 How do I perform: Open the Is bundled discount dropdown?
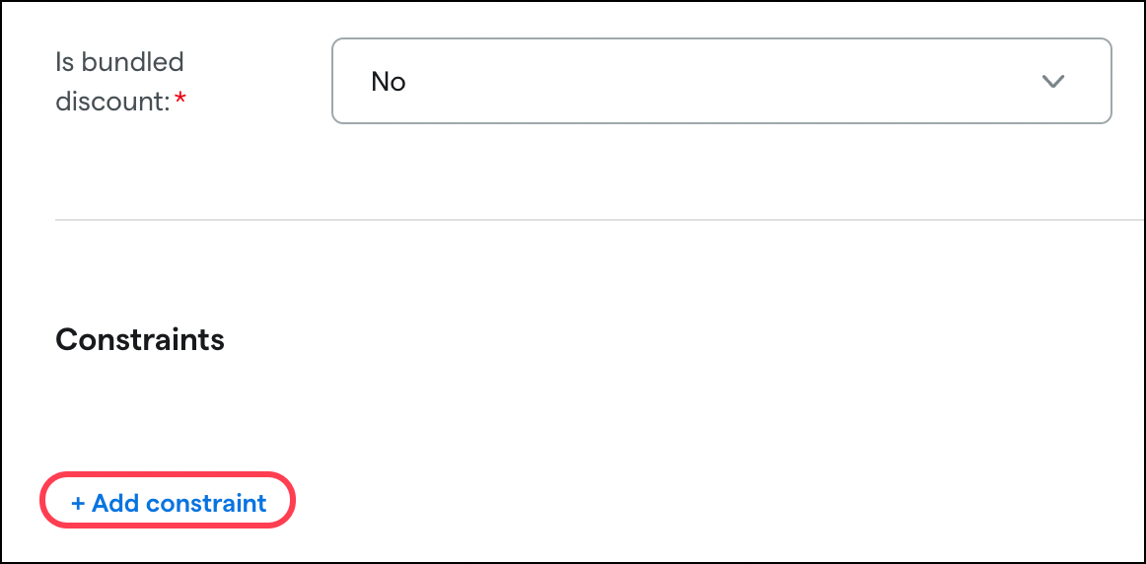tap(721, 82)
